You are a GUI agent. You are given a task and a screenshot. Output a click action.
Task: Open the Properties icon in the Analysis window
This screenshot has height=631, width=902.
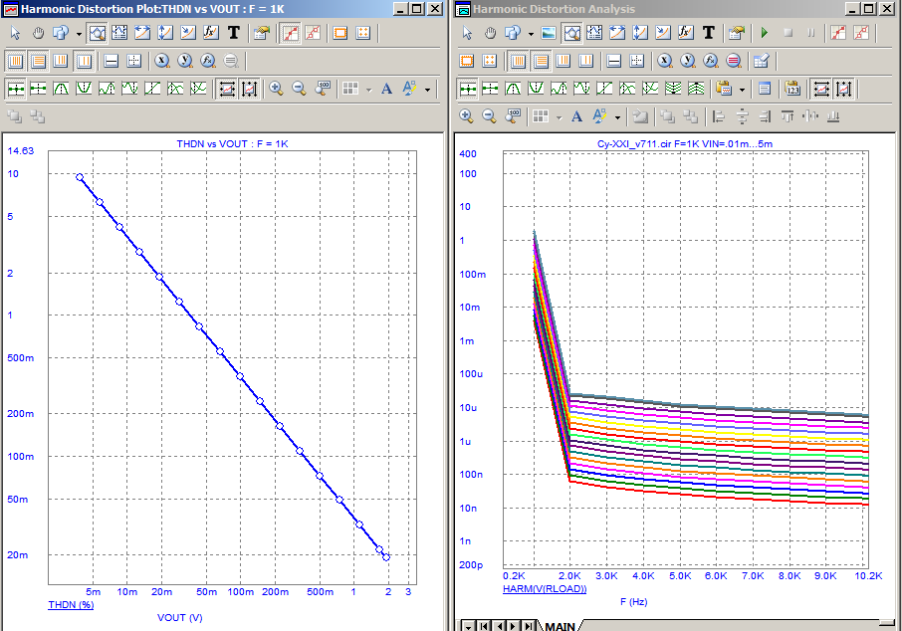click(x=736, y=33)
